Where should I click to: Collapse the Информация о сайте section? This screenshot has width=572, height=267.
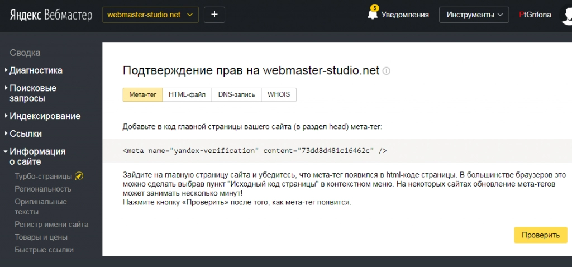(37, 156)
